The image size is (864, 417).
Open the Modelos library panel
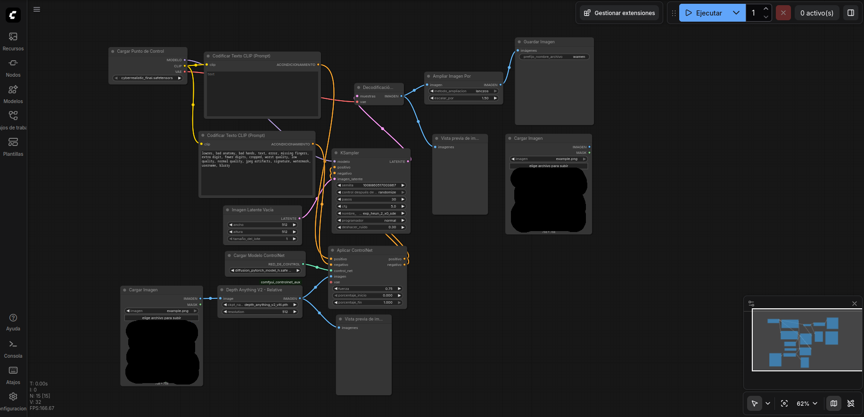click(13, 94)
